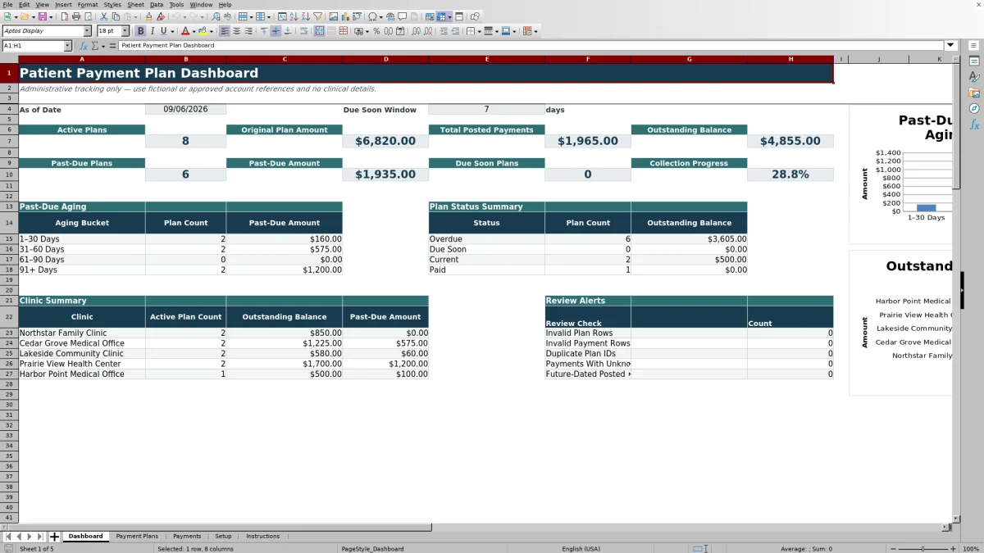Image resolution: width=984 pixels, height=553 pixels.
Task: Open sidebar Navigator compass icon
Action: pos(974,108)
